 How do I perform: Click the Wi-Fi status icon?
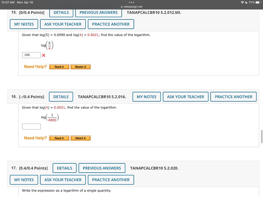tap(242, 2)
